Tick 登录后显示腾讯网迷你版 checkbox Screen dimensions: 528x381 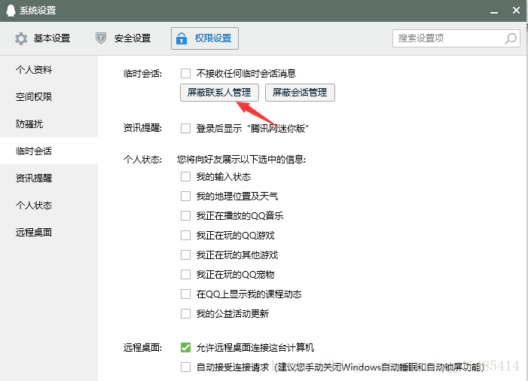185,128
